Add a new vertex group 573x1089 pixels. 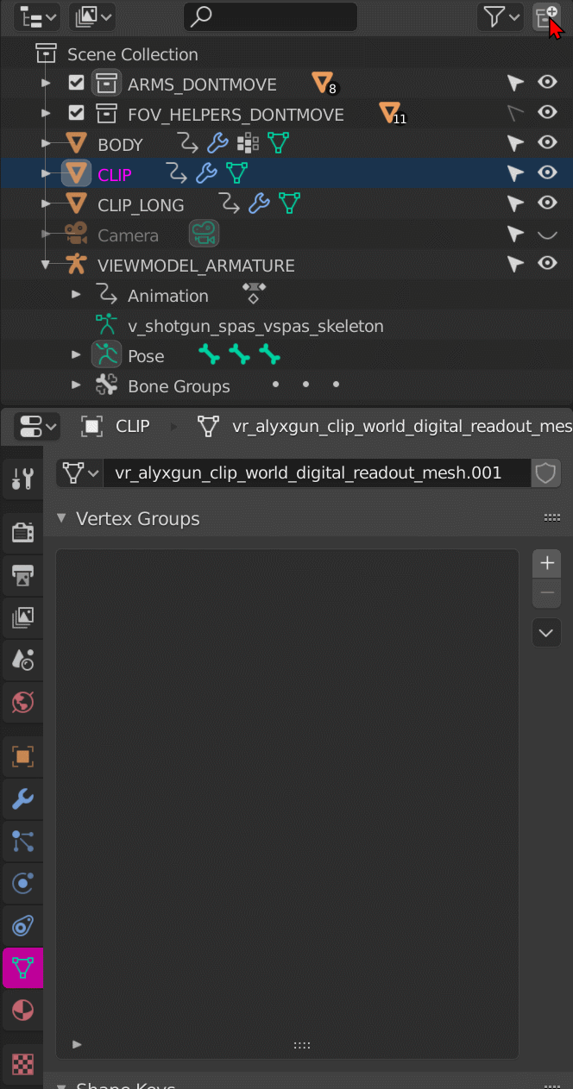tap(546, 563)
